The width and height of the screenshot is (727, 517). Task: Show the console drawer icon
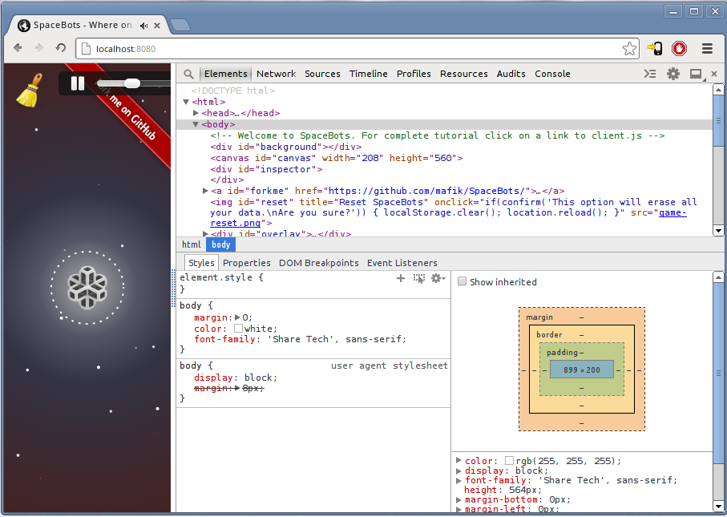point(650,74)
